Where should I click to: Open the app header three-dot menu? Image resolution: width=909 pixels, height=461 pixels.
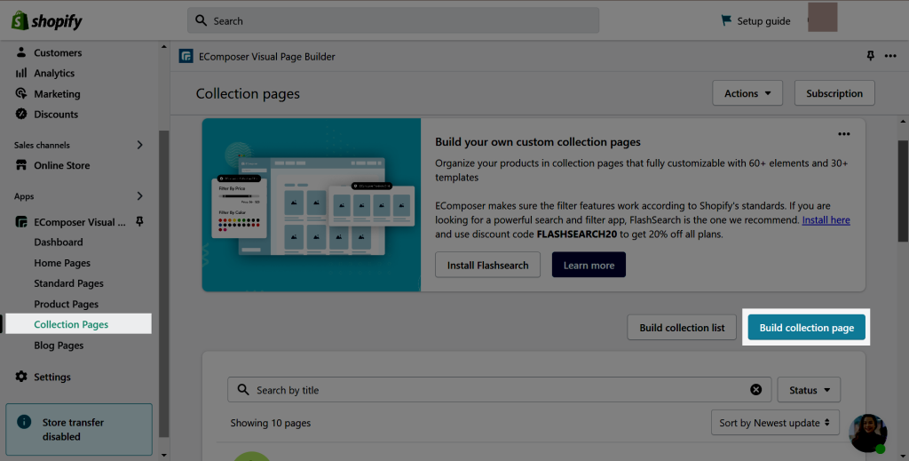pyautogui.click(x=890, y=56)
